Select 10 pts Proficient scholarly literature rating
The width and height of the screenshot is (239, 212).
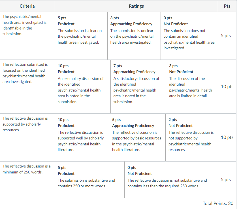[x=82, y=137]
